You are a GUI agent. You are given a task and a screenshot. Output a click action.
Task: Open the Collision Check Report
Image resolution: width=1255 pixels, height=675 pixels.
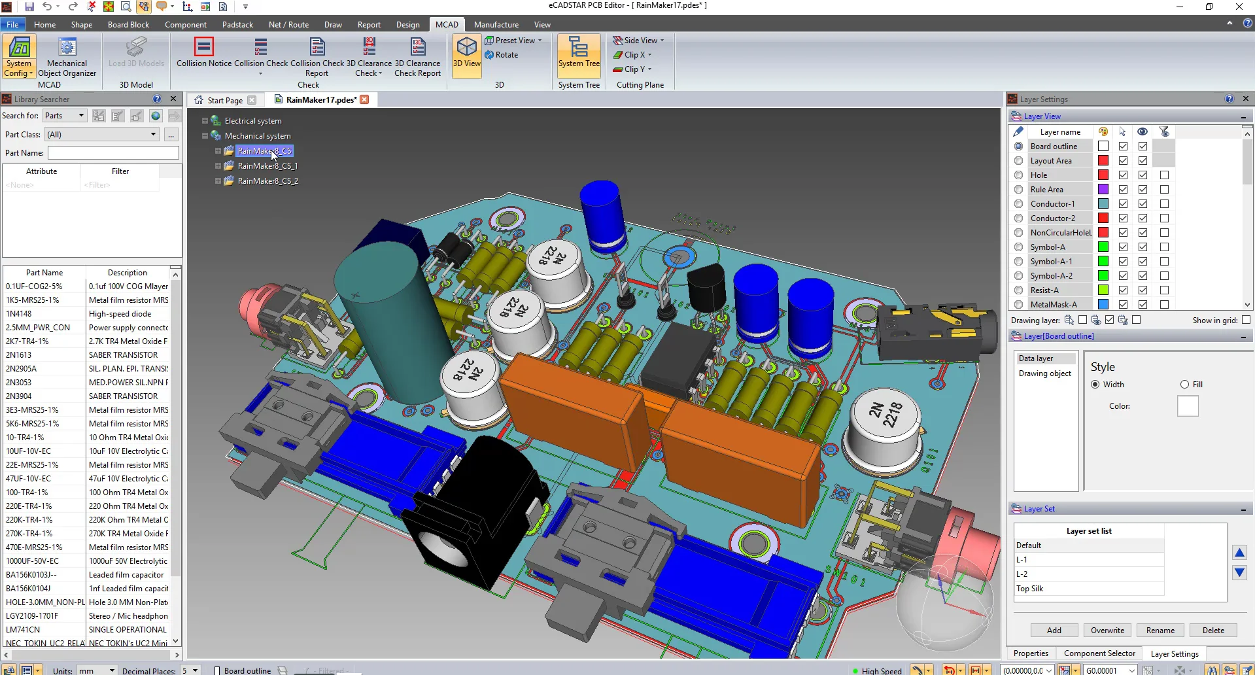click(317, 57)
